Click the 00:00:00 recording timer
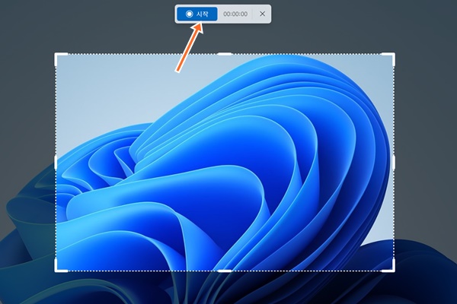Image resolution: width=457 pixels, height=304 pixels. (235, 14)
